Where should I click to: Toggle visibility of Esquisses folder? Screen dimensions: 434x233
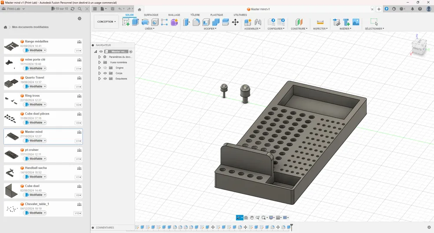pyautogui.click(x=105, y=79)
